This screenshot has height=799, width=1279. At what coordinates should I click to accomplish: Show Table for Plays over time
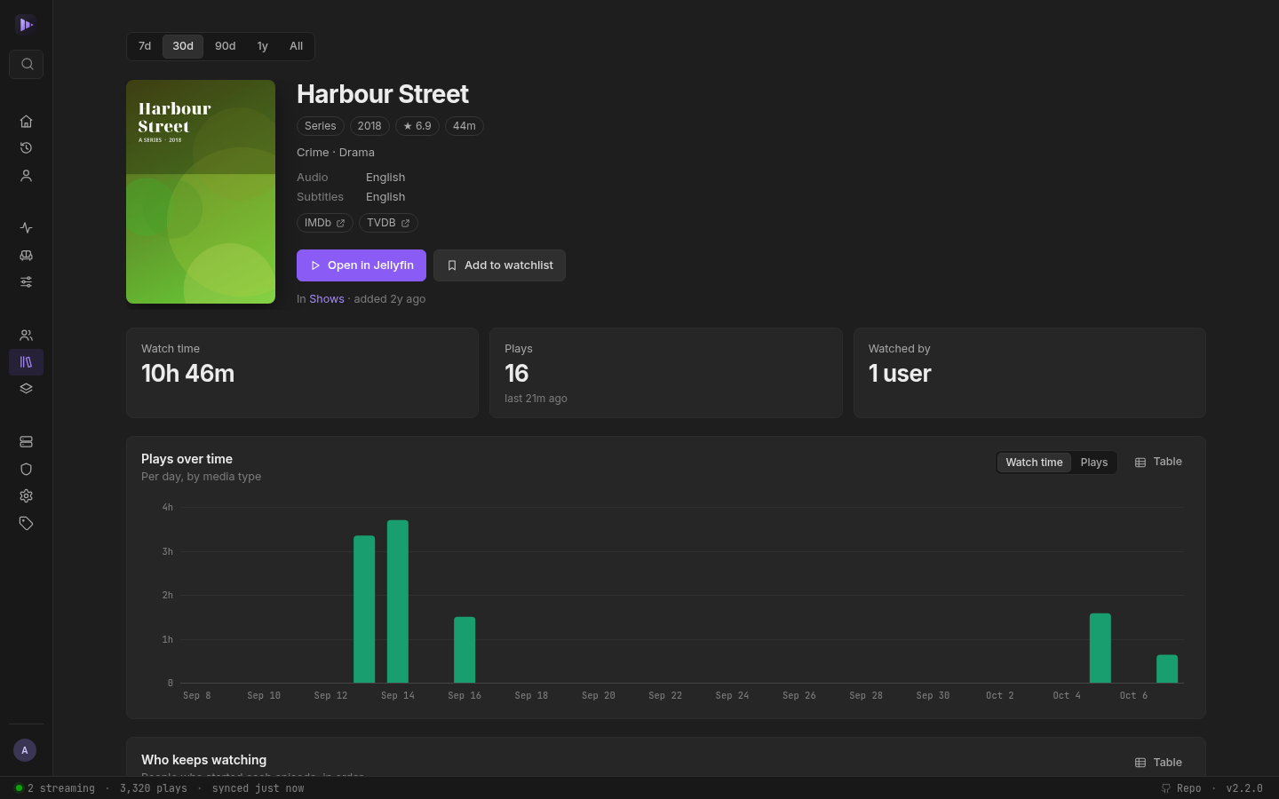tap(1158, 462)
